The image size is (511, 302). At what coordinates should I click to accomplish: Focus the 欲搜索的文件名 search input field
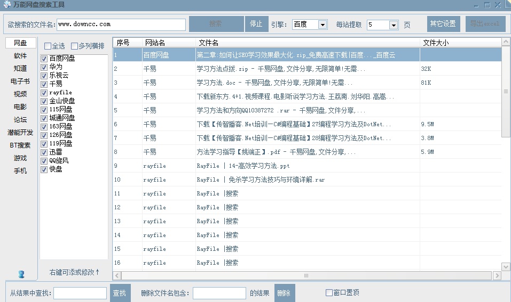(x=121, y=25)
